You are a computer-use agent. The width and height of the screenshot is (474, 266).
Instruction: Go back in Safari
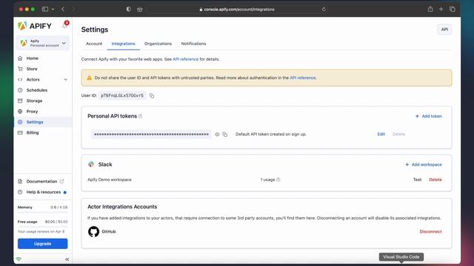(x=63, y=10)
